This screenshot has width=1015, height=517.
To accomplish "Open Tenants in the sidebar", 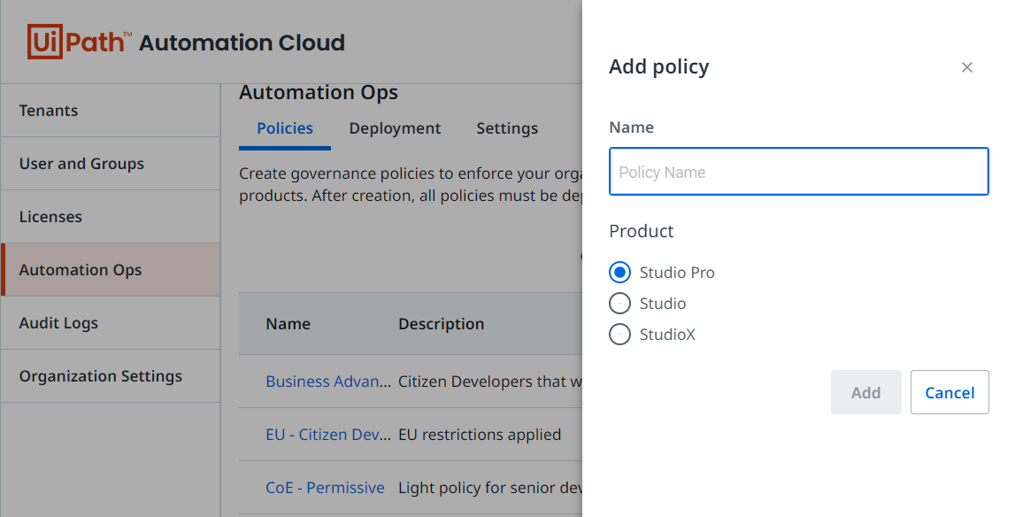I will [x=110, y=110].
